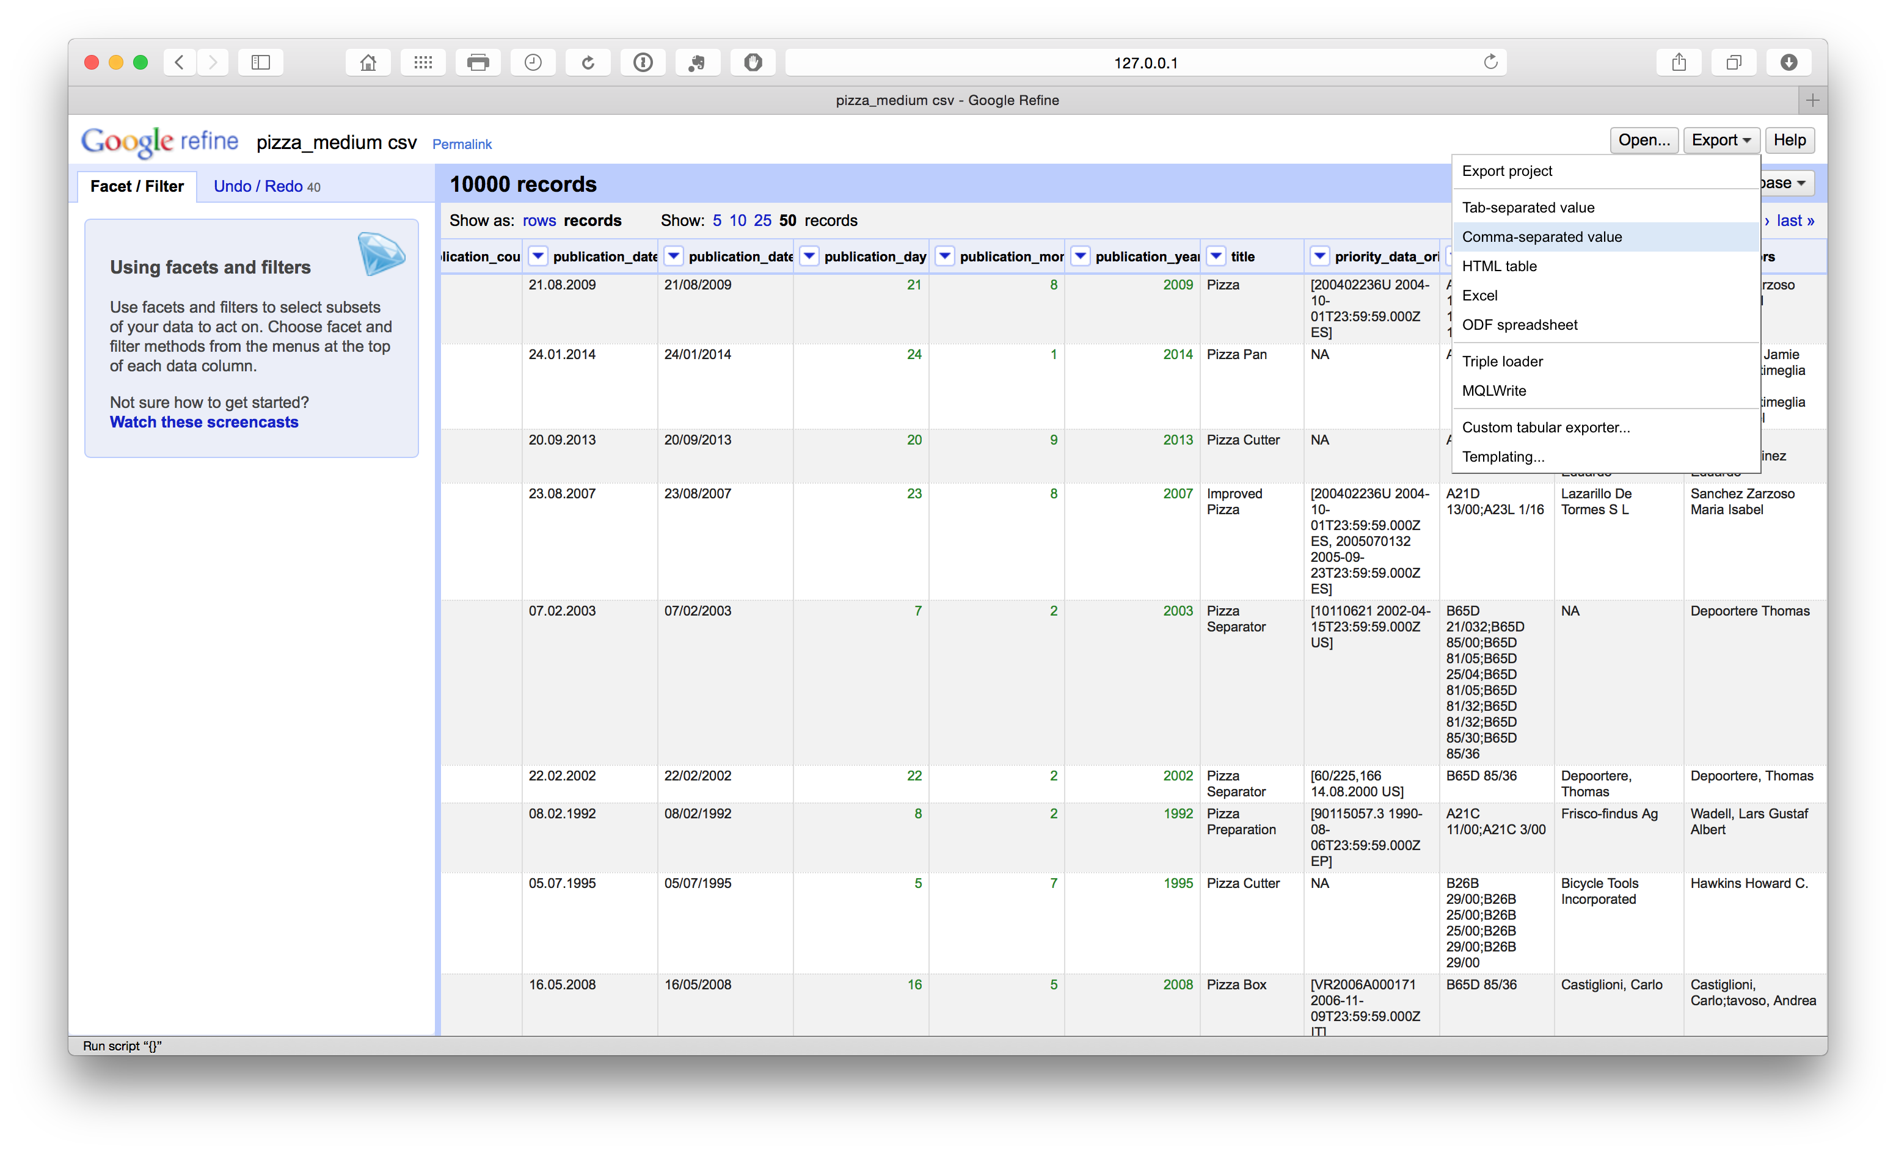Switch view to rows mode
This screenshot has height=1153, width=1896.
click(539, 220)
